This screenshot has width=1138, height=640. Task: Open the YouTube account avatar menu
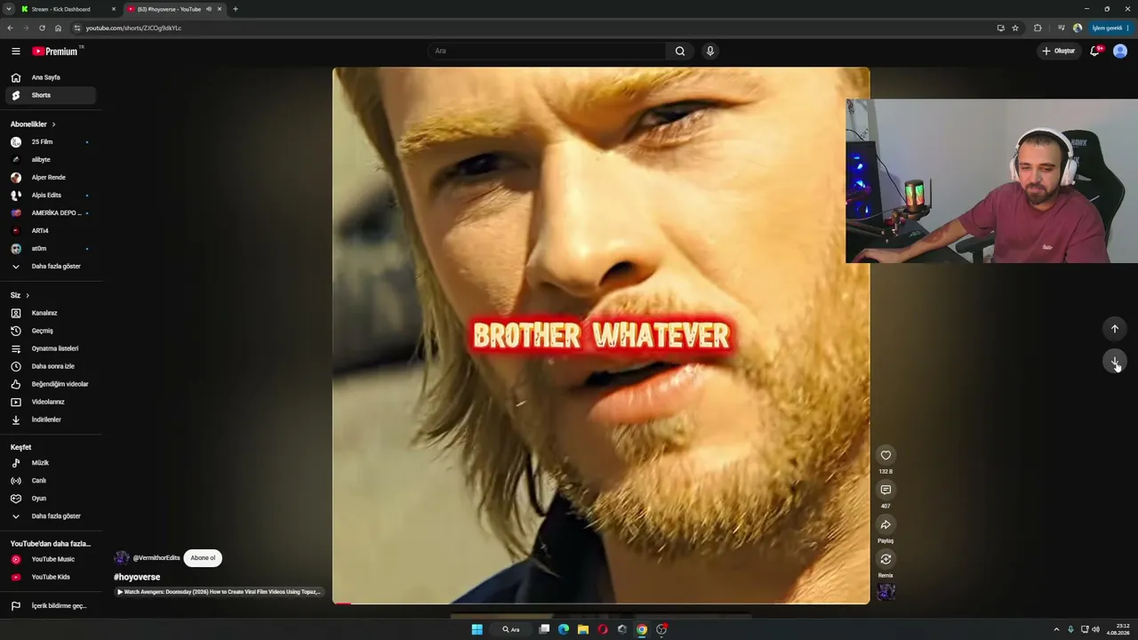point(1120,51)
